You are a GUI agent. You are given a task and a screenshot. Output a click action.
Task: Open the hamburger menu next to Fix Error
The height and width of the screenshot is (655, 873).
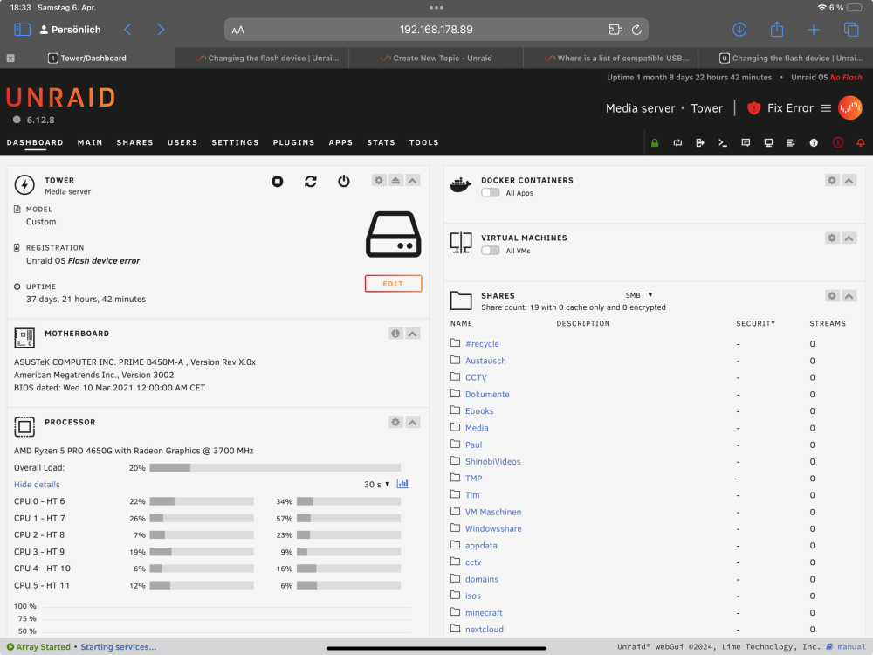[826, 108]
